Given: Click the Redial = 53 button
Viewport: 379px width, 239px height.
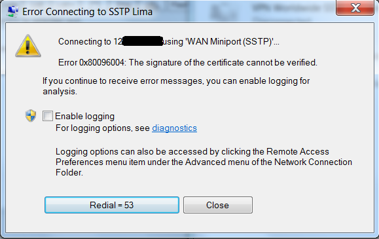Looking at the screenshot, I should point(112,205).
